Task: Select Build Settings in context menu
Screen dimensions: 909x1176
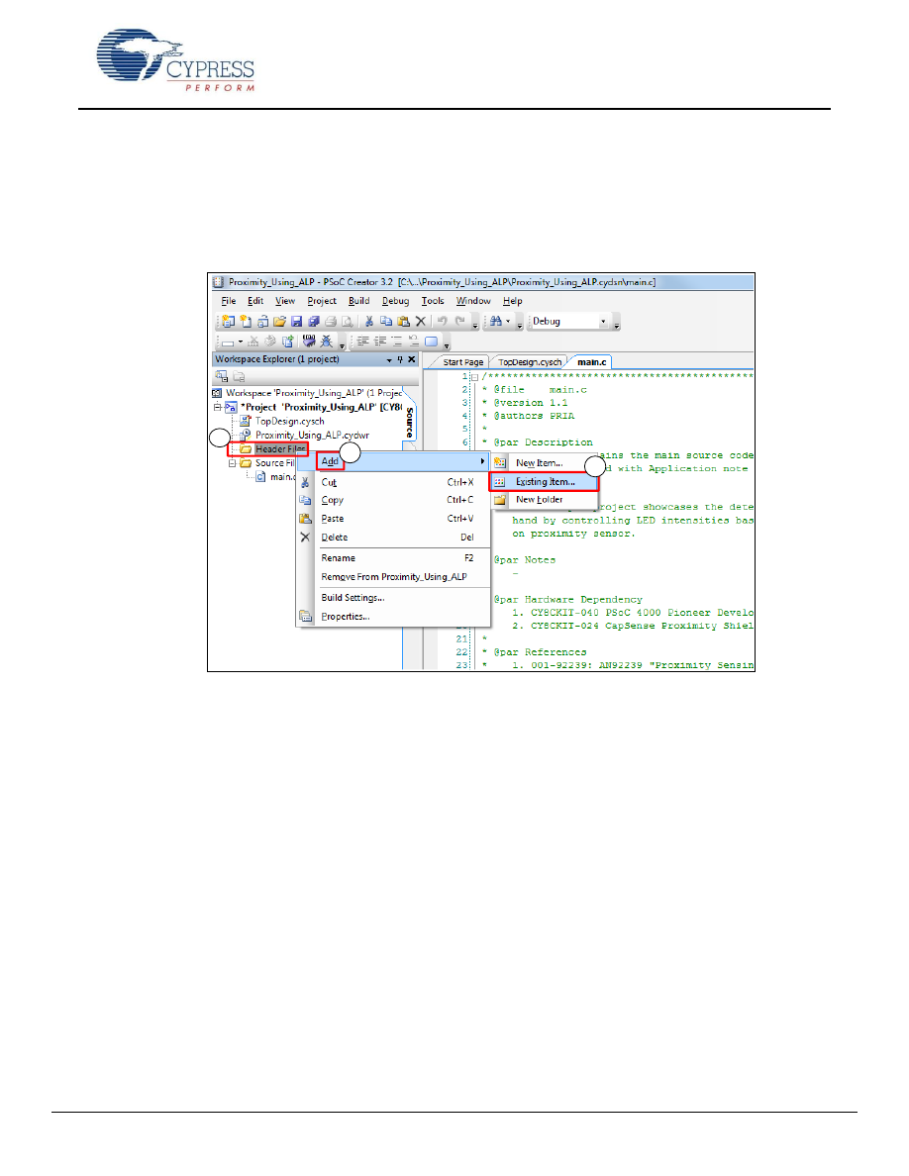Action: pos(353,597)
